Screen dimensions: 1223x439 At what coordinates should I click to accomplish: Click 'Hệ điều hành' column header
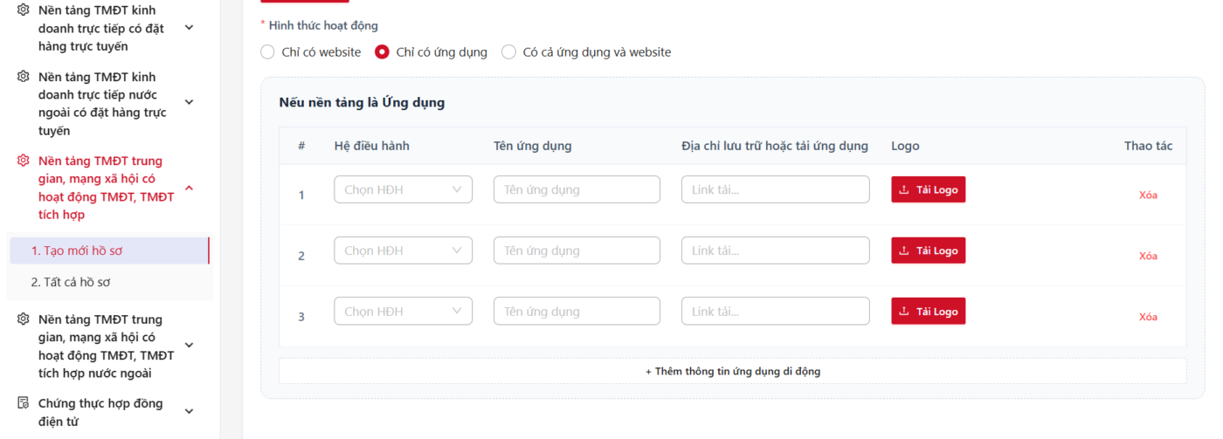point(371,146)
